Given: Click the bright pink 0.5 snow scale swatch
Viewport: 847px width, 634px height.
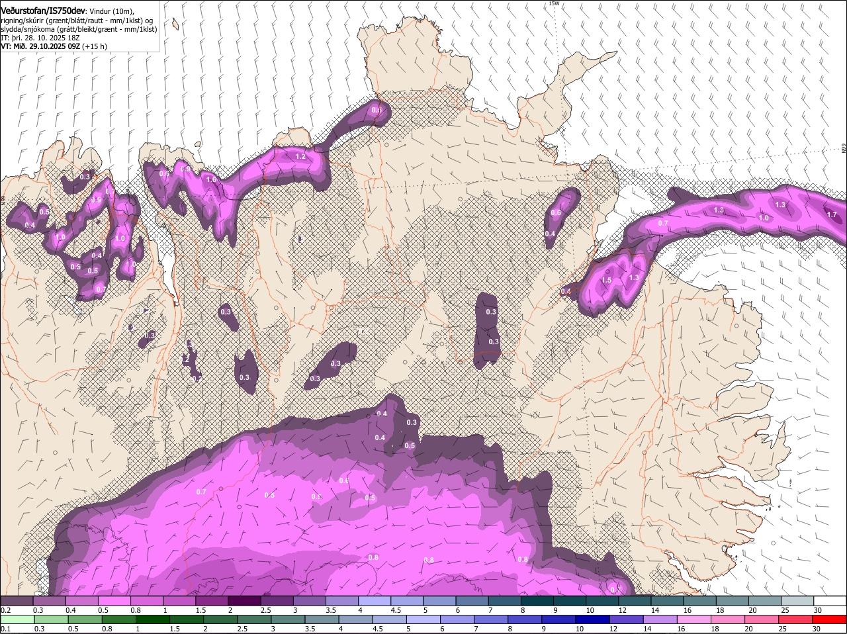Looking at the screenshot, I should point(114,600).
